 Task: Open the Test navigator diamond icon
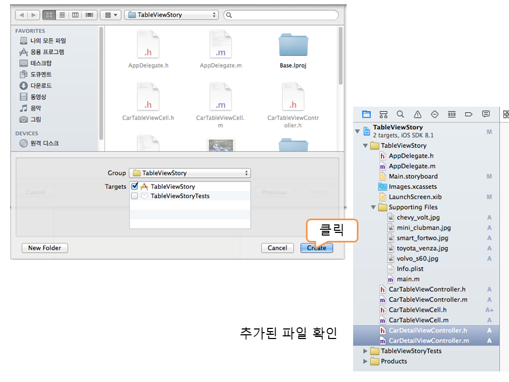(435, 114)
